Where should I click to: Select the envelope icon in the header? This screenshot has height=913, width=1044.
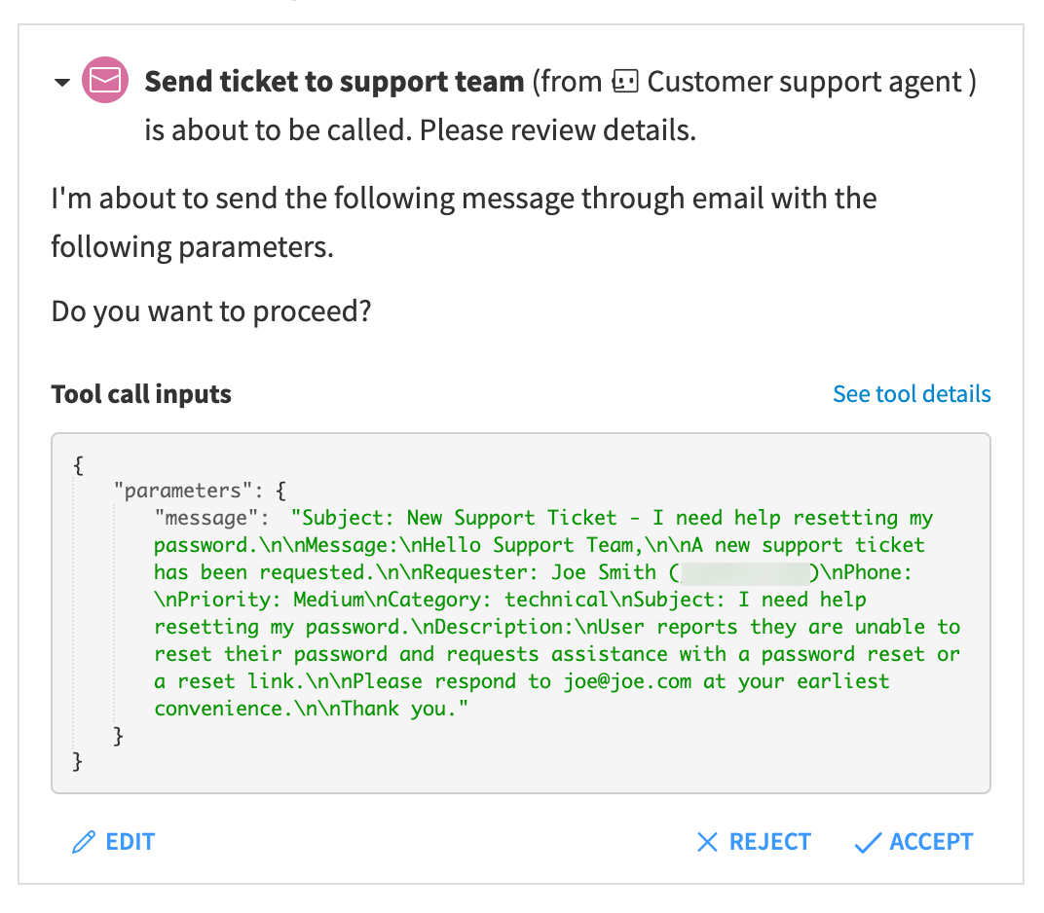[105, 81]
